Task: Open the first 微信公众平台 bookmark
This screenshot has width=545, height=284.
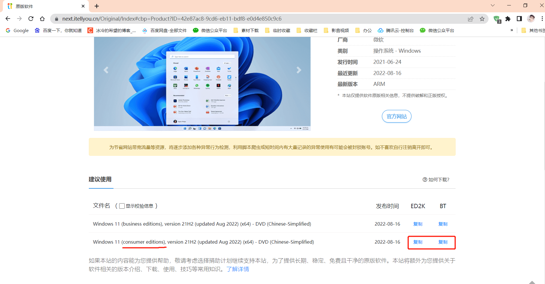Action: 210,30
